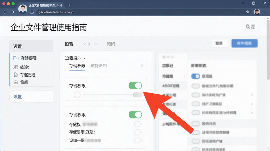Open a new tab with the plus icon
The height and width of the screenshot is (151, 270).
[70, 5]
